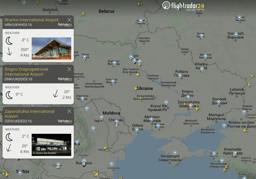
Task: Click the Gomel airport marker
Action: click(x=141, y=21)
